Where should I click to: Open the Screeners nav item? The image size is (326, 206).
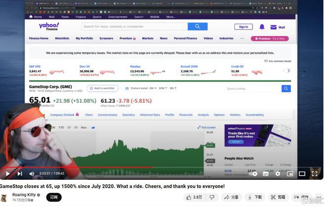click(x=106, y=39)
